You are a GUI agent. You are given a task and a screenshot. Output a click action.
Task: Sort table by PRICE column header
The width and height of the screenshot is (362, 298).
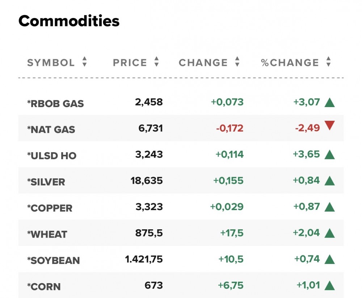(x=130, y=63)
